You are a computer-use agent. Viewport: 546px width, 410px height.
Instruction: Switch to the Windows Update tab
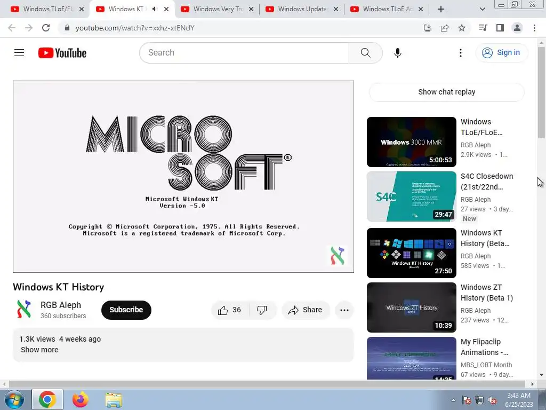point(302,9)
